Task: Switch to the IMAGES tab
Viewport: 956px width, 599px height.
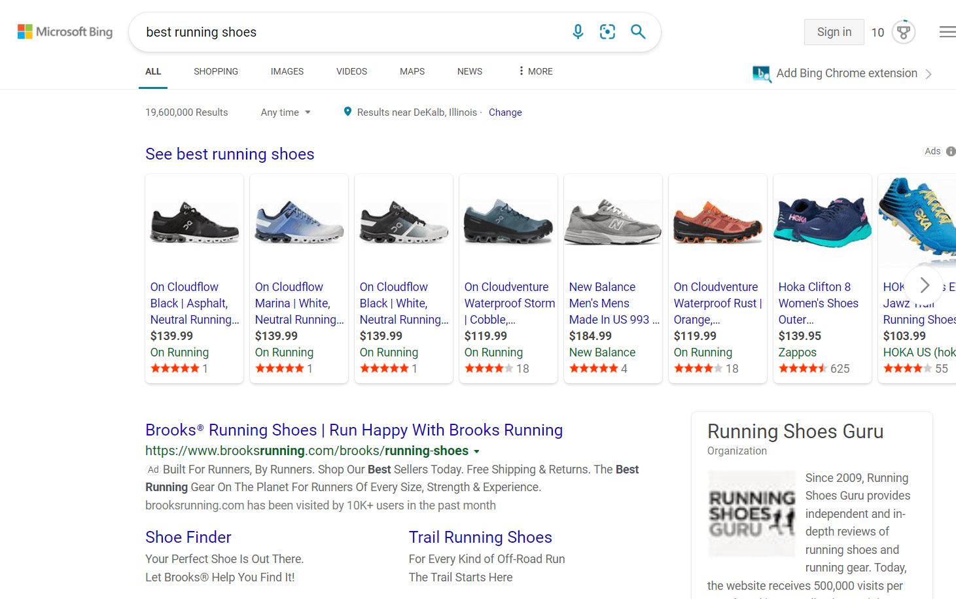Action: coord(287,71)
